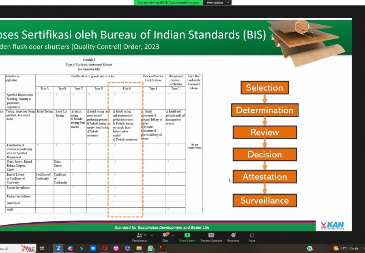Open the pink circular W taskbar app
This screenshot has height=253, width=365.
(116, 249)
